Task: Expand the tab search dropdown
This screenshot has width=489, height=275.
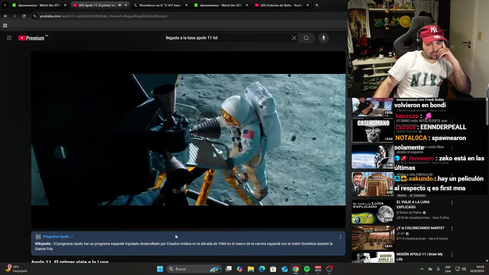Action: pyautogui.click(x=5, y=5)
